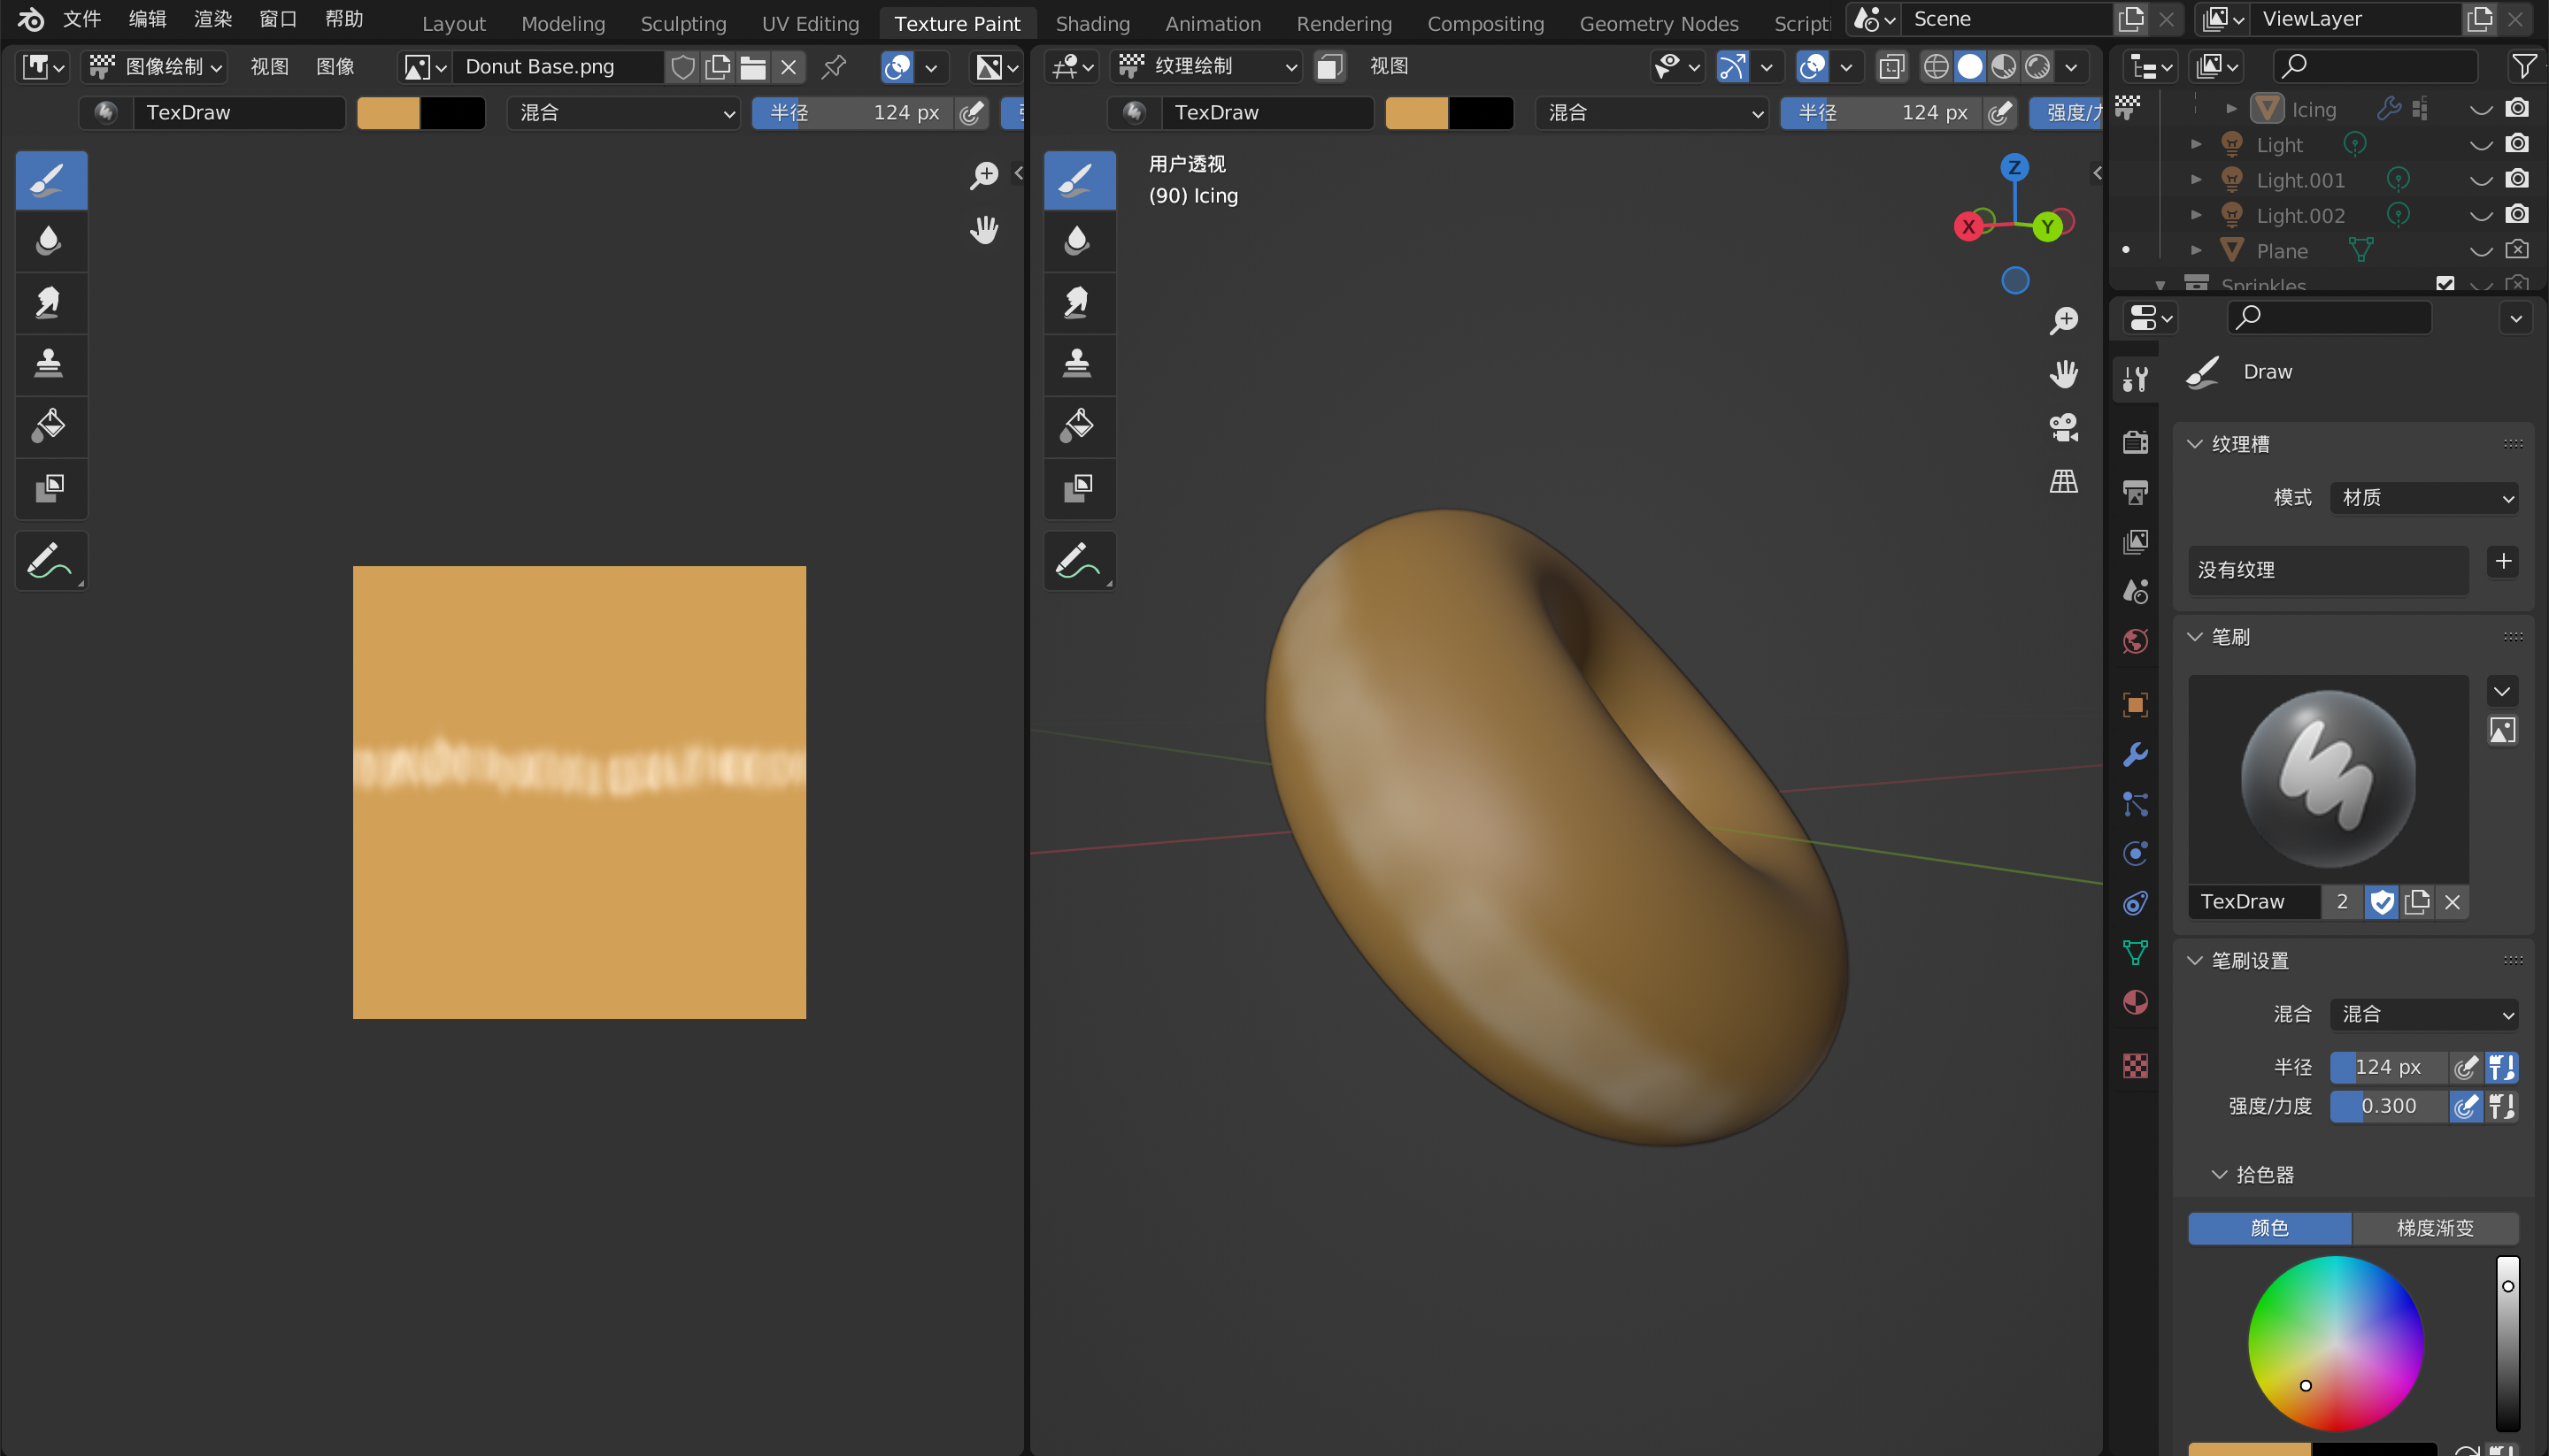Toggle fake user for TexDraw brush
The image size is (2549, 1456).
[x=2382, y=902]
